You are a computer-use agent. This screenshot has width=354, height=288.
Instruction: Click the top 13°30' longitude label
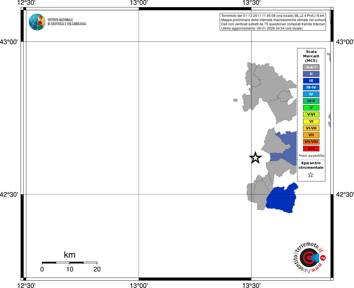[x=252, y=3]
